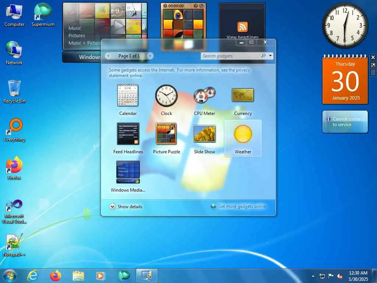Click the network tray icon
The height and width of the screenshot is (283, 377).
[322, 276]
